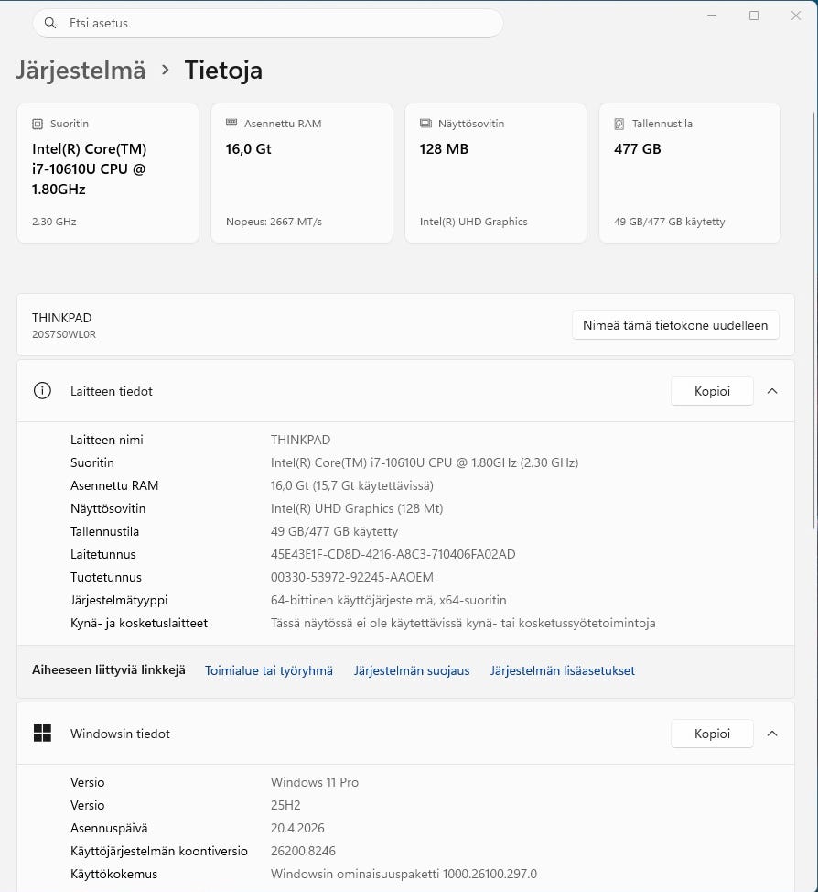Click the processor (Suoritin) card icon
This screenshot has height=892, width=818.
(x=38, y=124)
